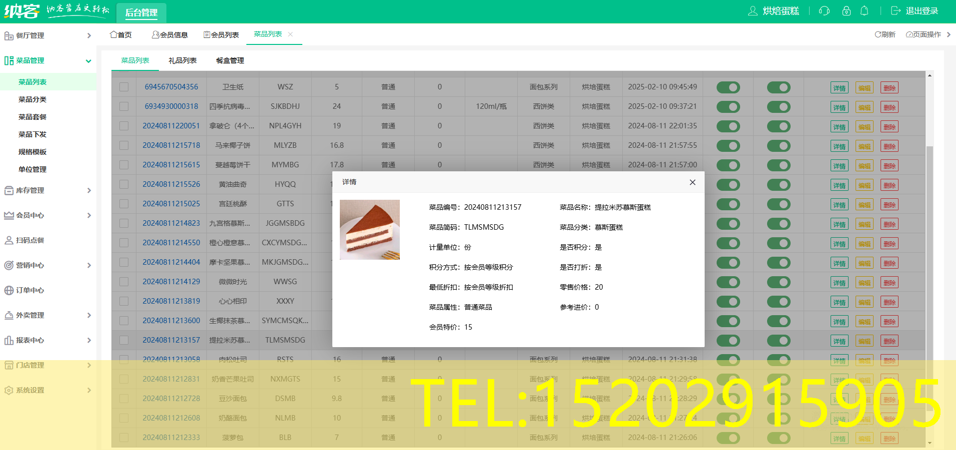
Task: Click the lock screen icon in header
Action: [846, 10]
